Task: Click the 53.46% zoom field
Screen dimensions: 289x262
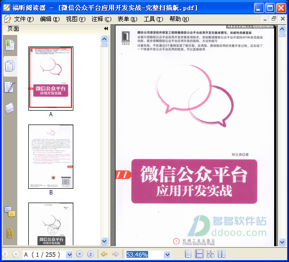Action: tap(145, 254)
